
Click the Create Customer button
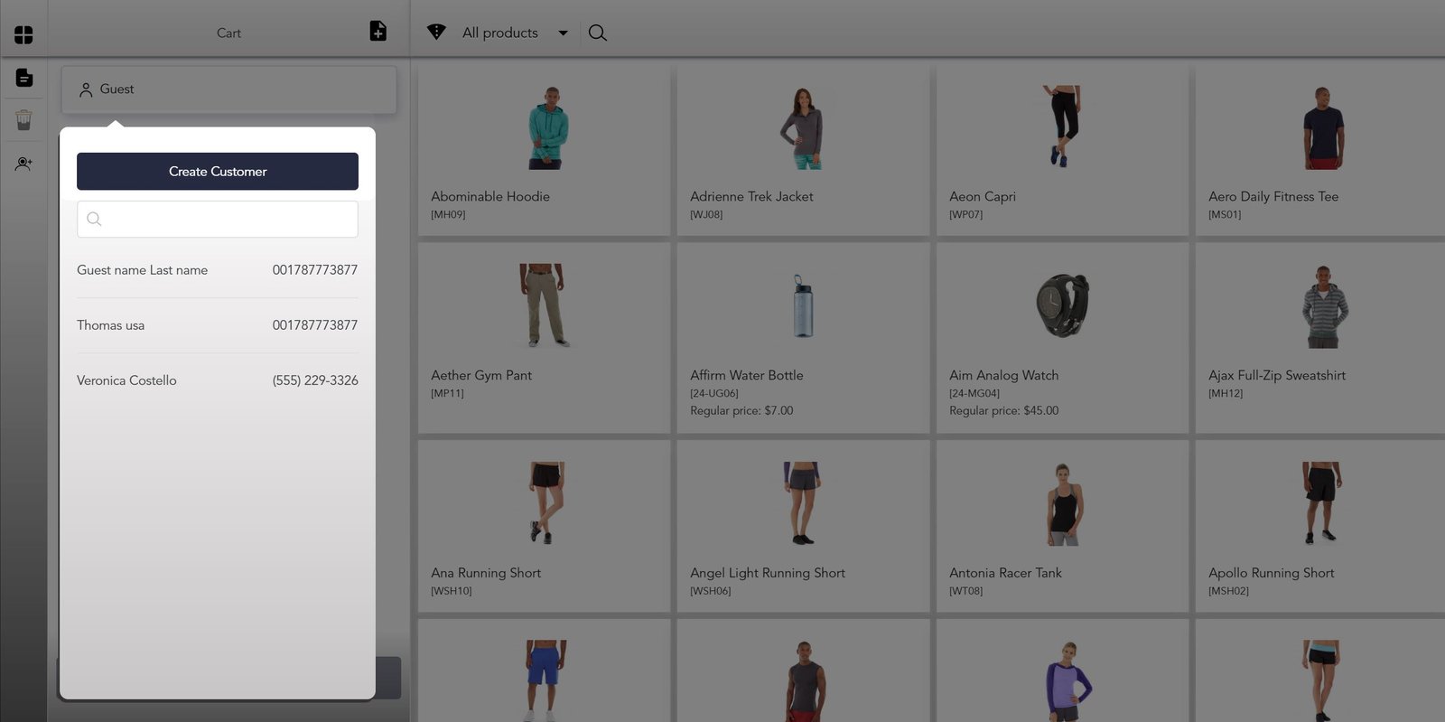218,172
